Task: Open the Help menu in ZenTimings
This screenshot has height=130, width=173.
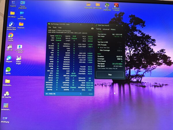Action: click(60, 27)
